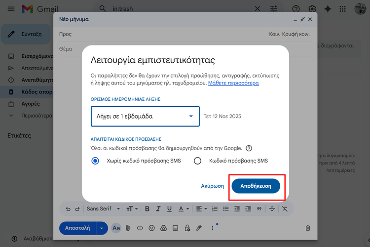The width and height of the screenshot is (370, 247).
Task: Click the Αποθήκευση button
Action: [x=256, y=186]
